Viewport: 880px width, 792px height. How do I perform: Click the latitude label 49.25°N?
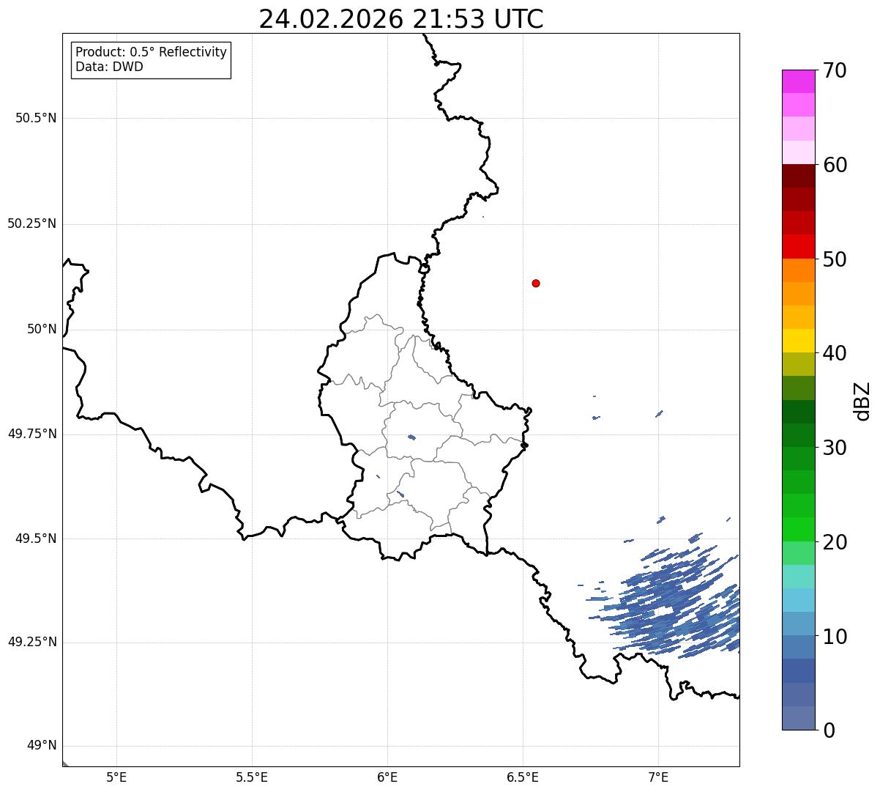coord(31,643)
